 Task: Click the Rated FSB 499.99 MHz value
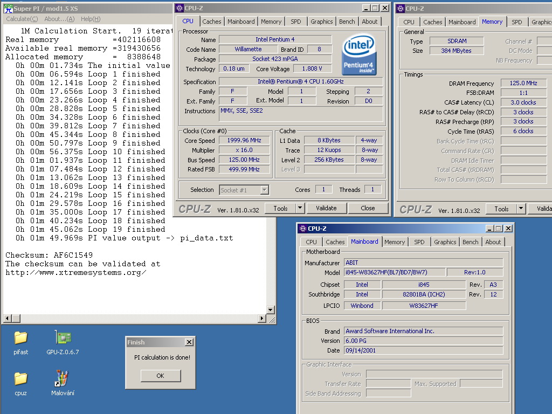click(244, 169)
